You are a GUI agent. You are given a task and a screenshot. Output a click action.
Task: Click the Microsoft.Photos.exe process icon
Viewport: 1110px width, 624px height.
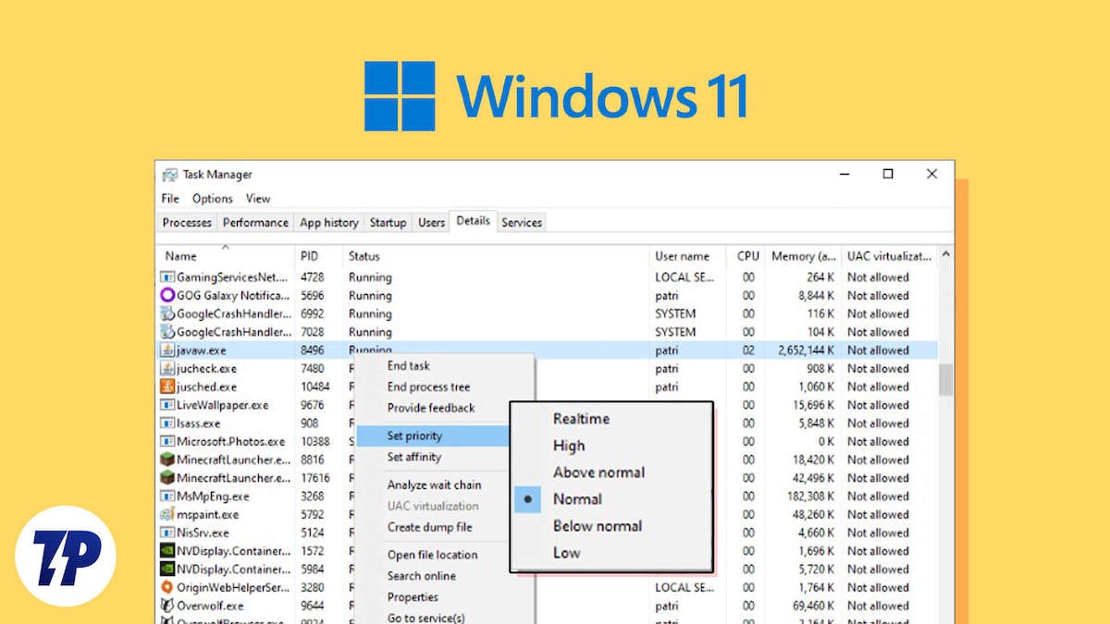pyautogui.click(x=166, y=441)
